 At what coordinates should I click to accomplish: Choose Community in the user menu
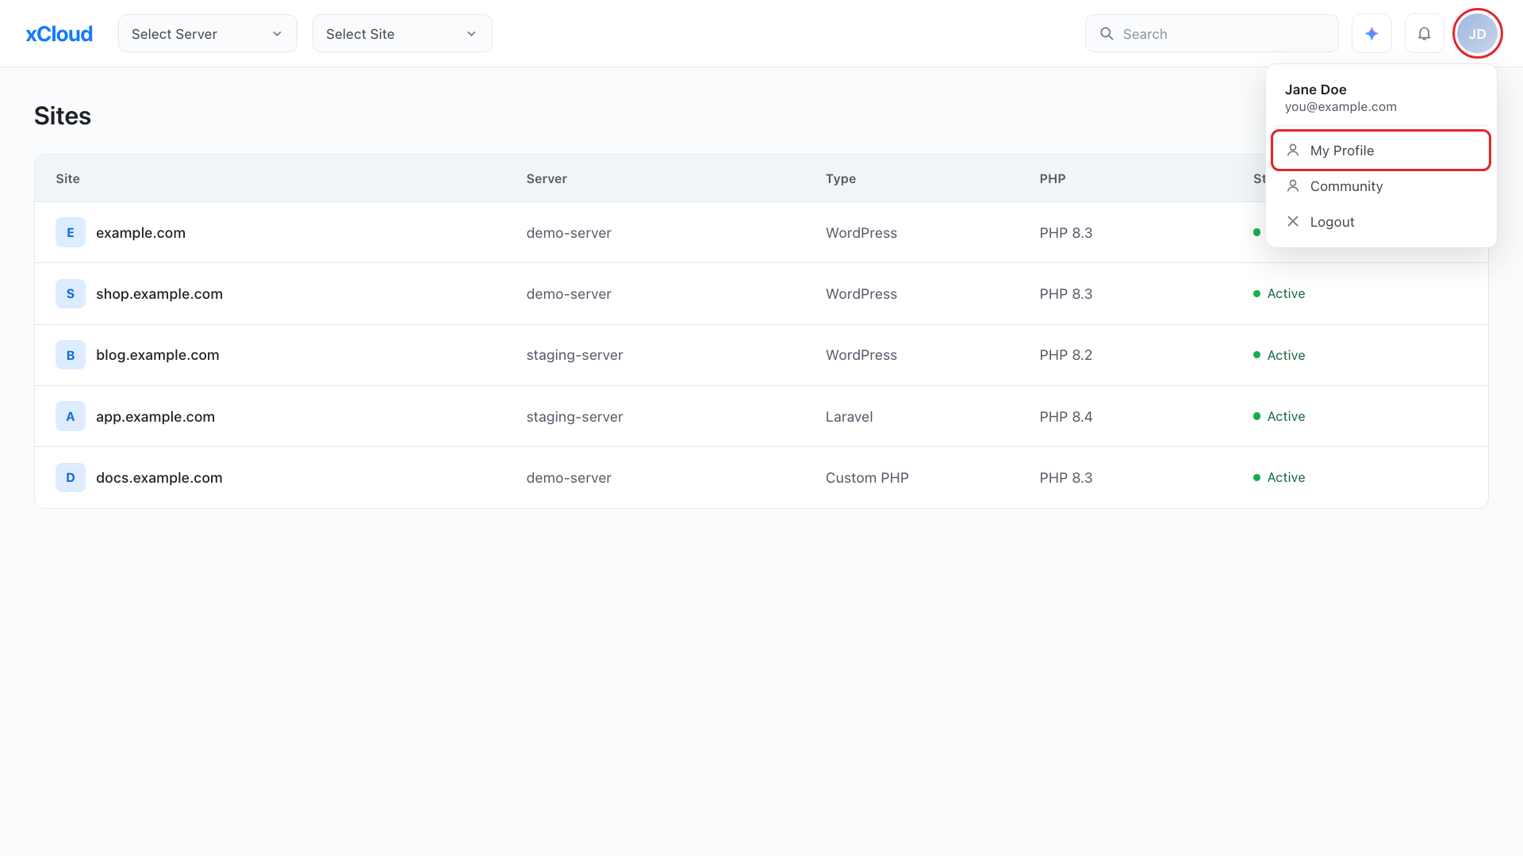(x=1381, y=185)
